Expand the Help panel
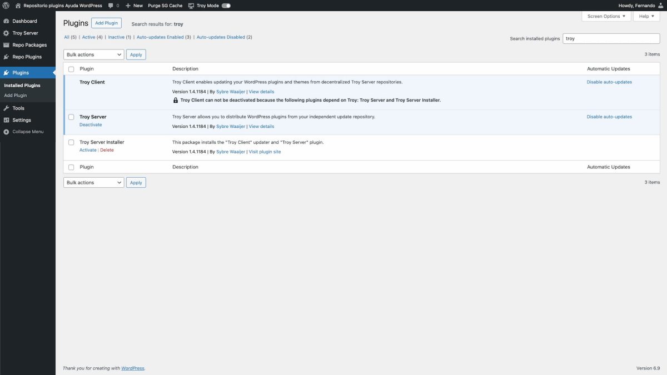The width and height of the screenshot is (667, 375). coord(646,16)
